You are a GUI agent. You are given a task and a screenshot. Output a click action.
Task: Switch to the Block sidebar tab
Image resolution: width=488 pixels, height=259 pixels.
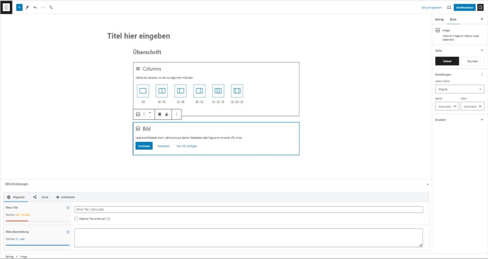[x=453, y=19]
